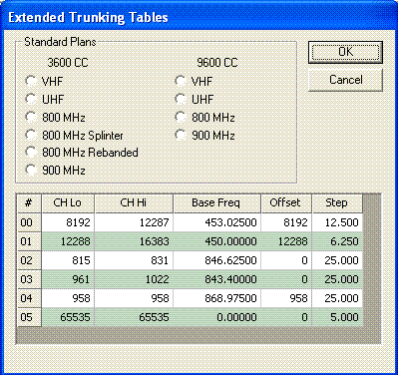Click CH Hi cell 1022

pos(134,279)
